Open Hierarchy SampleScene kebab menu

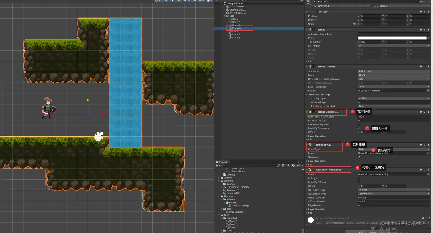point(302,3)
